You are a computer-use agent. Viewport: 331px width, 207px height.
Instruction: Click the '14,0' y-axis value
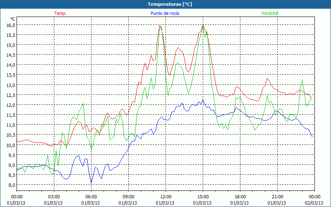point(11,65)
